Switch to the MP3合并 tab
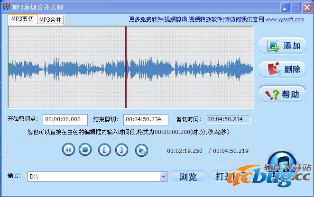The image size is (314, 197). [50, 19]
